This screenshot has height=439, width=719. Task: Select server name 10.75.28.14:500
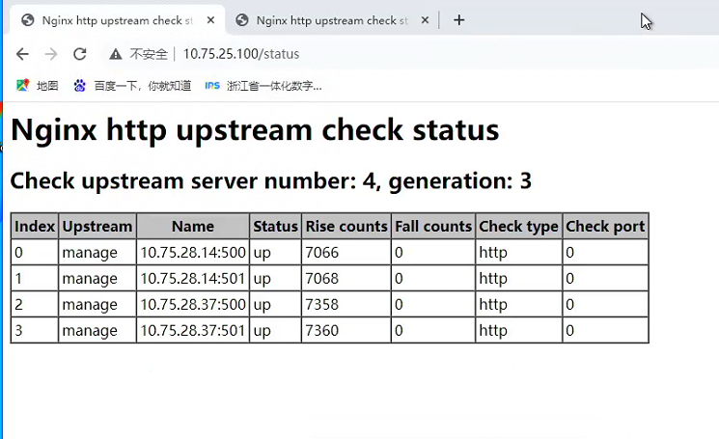coord(193,252)
